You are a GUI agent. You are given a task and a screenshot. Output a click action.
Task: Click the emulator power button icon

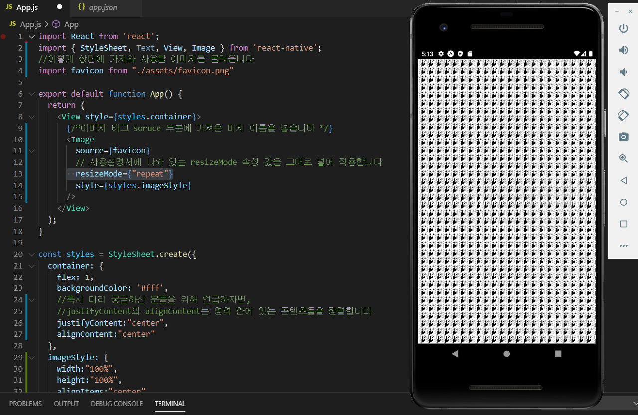623,29
